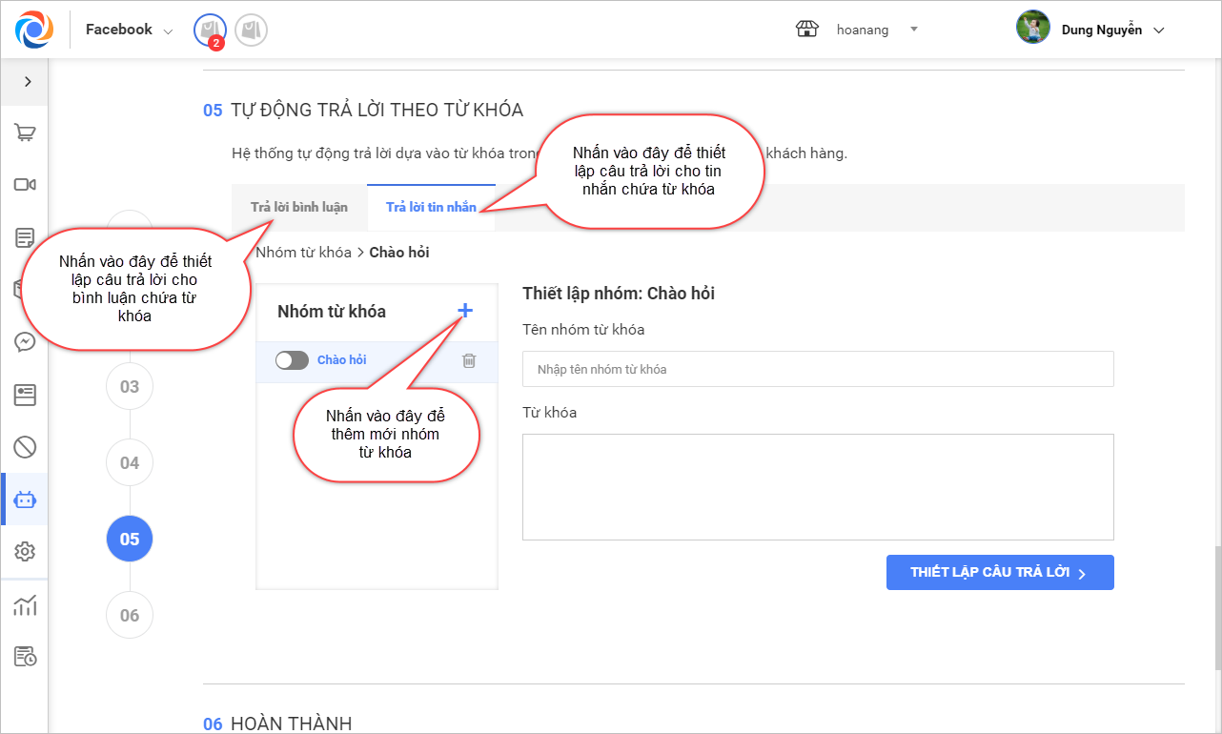Expand the Facebook channel dropdown
Image resolution: width=1222 pixels, height=734 pixels.
(129, 31)
